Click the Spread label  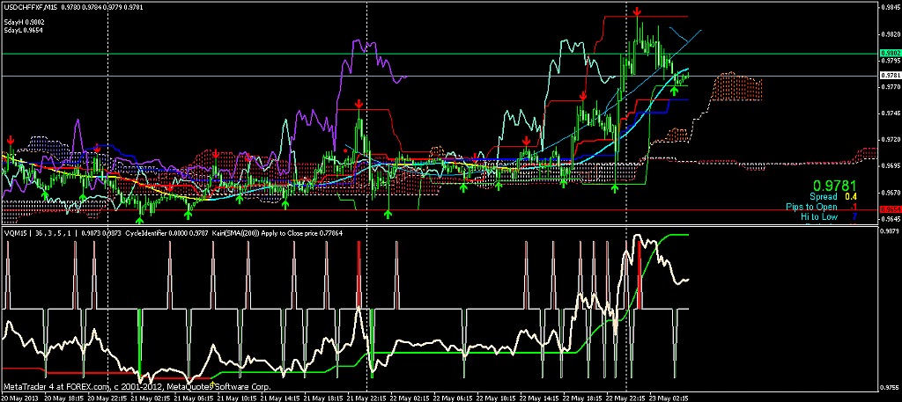[x=823, y=197]
